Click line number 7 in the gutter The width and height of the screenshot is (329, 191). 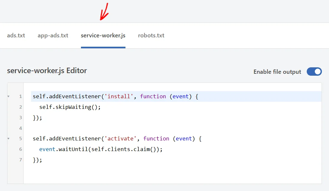[21, 159]
